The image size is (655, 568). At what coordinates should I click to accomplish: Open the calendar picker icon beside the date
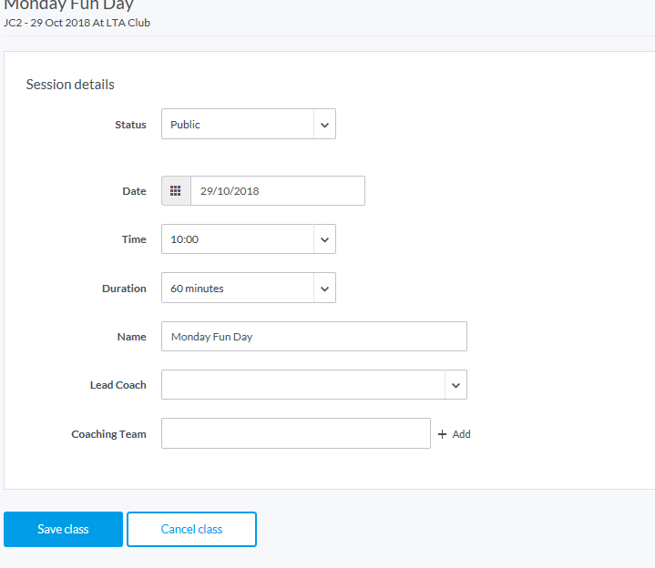(176, 191)
